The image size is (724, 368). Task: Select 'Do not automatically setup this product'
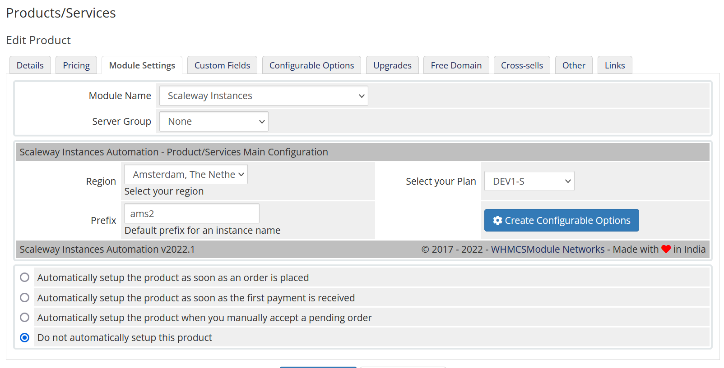[x=25, y=337]
